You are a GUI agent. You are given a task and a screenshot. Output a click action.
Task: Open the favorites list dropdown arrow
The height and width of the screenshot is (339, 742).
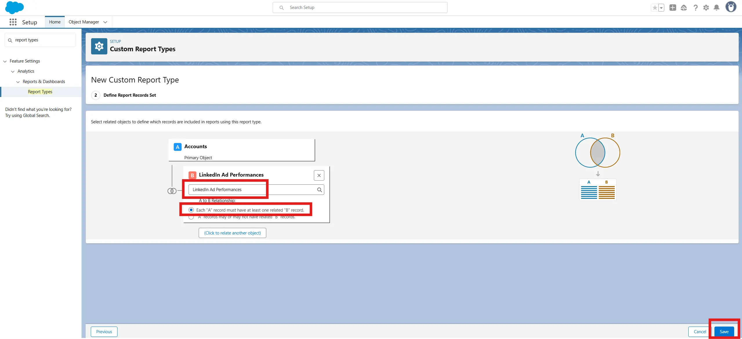tap(661, 8)
